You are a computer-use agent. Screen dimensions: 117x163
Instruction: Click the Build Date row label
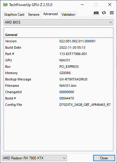(x=13, y=47)
